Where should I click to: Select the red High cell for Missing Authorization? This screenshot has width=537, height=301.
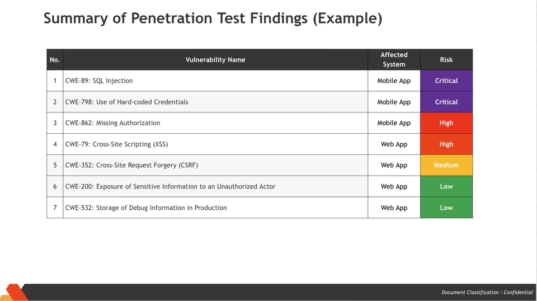(x=446, y=123)
